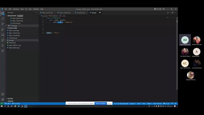Start Live Share from status bar
Image resolution: width=204 pixels, height=115 pixels.
[x=16, y=103]
